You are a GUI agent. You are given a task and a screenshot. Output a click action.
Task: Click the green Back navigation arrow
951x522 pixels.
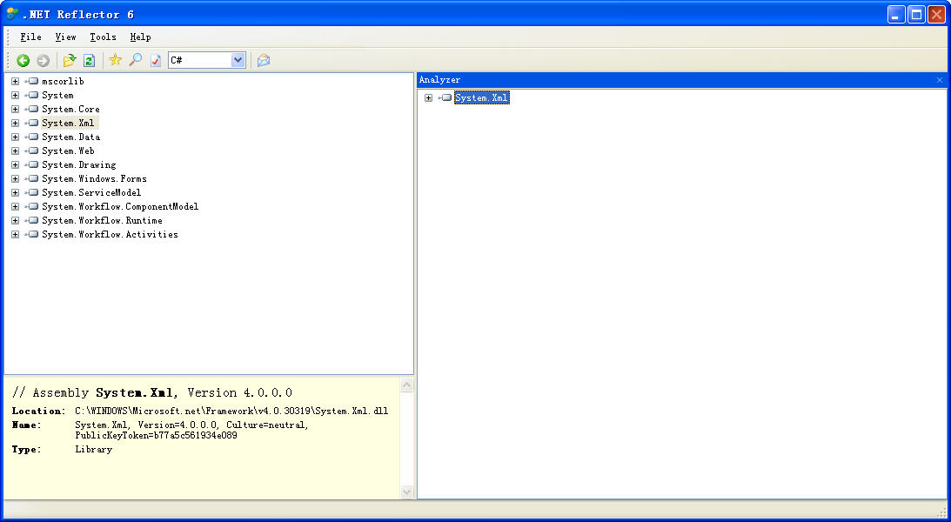(x=23, y=60)
